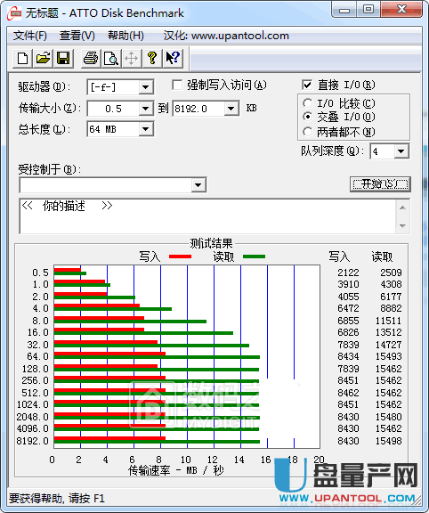Select the I/O 比较 radio option
The height and width of the screenshot is (513, 429).
(x=307, y=103)
